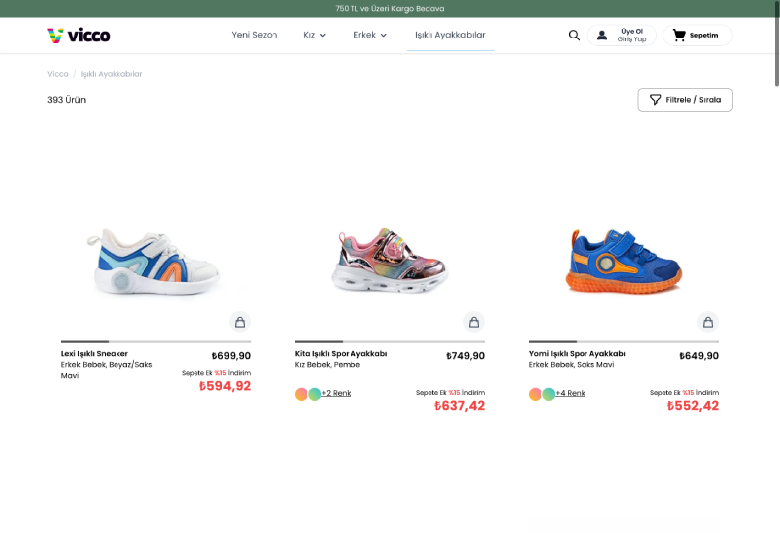The width and height of the screenshot is (780, 533).
Task: Go to Vicco breadcrumb link
Action: coord(58,74)
